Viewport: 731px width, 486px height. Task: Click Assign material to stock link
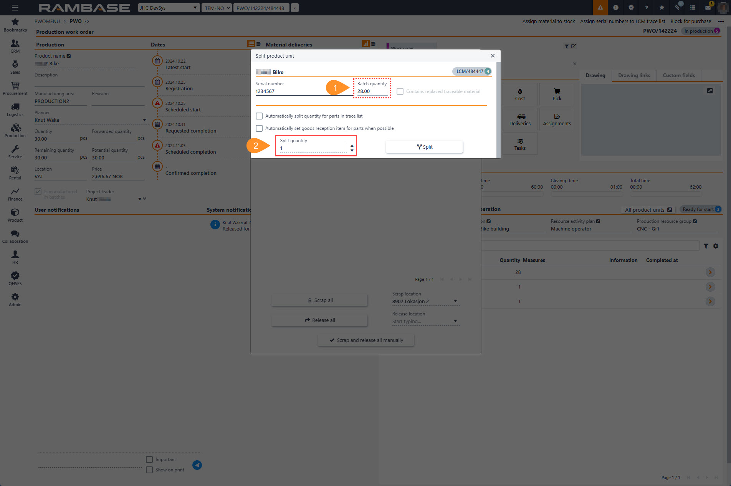548,22
